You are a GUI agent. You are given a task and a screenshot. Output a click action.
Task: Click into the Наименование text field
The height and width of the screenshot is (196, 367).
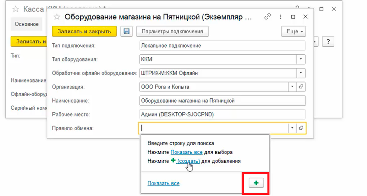pyautogui.click(x=222, y=101)
